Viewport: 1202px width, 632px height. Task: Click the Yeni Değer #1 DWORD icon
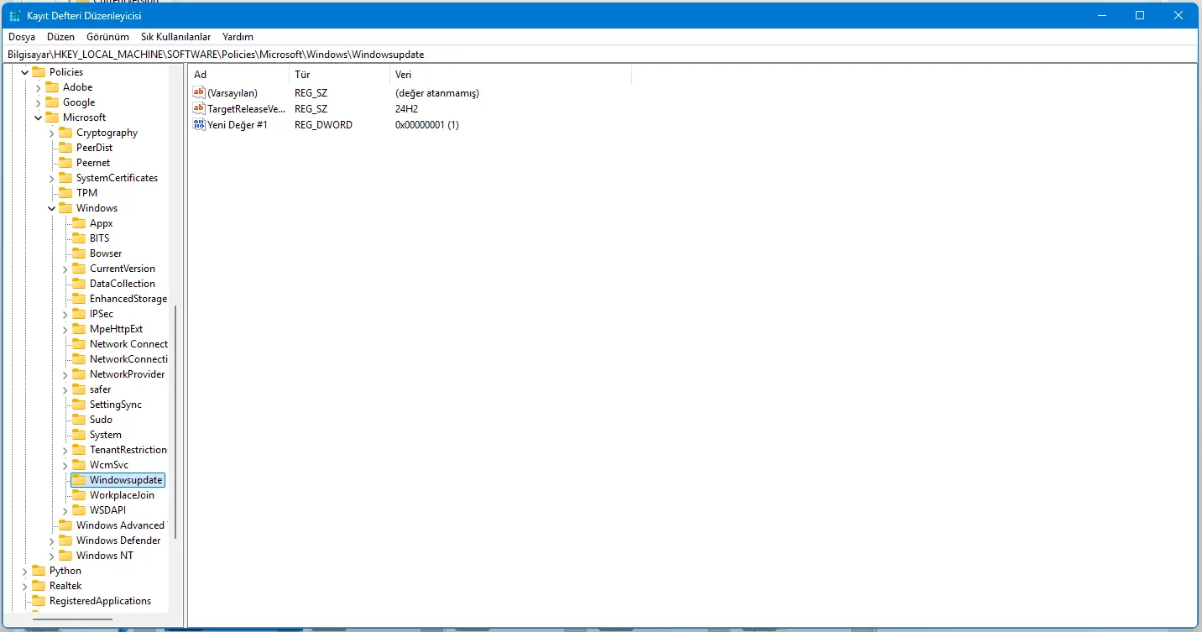pos(199,124)
